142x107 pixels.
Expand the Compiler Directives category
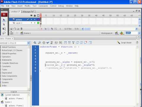10,63
